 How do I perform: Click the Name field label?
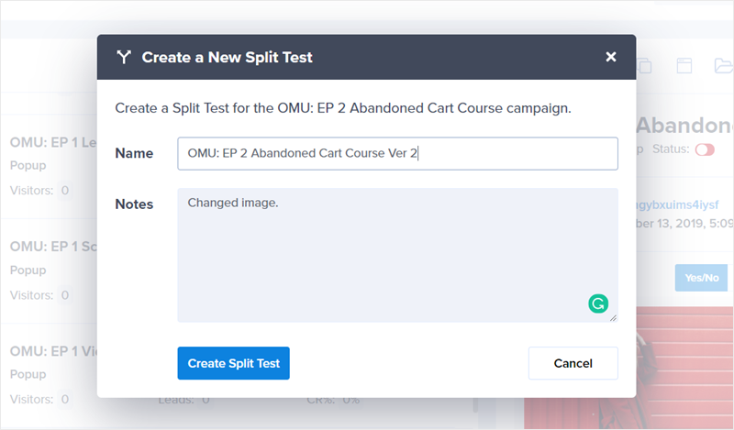134,154
